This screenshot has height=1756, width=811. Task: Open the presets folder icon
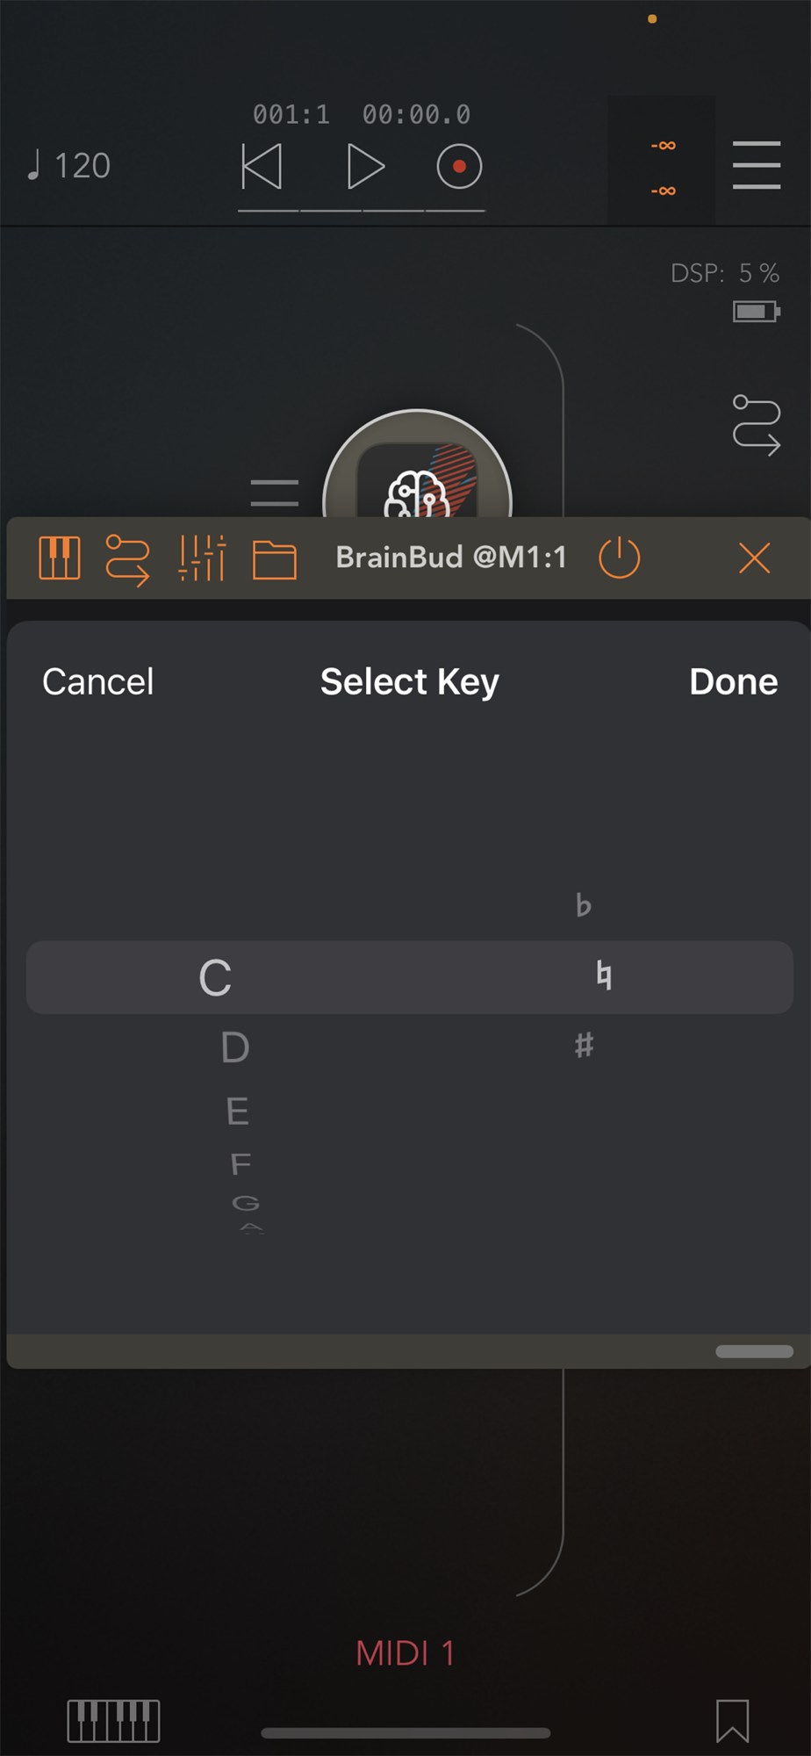click(275, 560)
